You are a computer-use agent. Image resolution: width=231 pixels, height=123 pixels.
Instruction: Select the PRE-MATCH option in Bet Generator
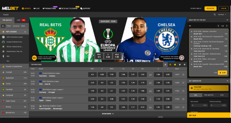click(209, 95)
